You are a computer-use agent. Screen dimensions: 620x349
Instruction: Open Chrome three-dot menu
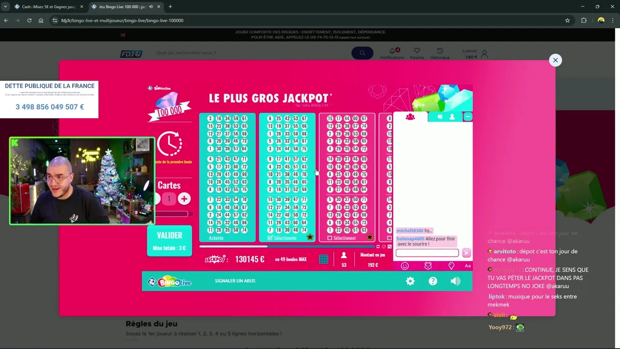613,20
